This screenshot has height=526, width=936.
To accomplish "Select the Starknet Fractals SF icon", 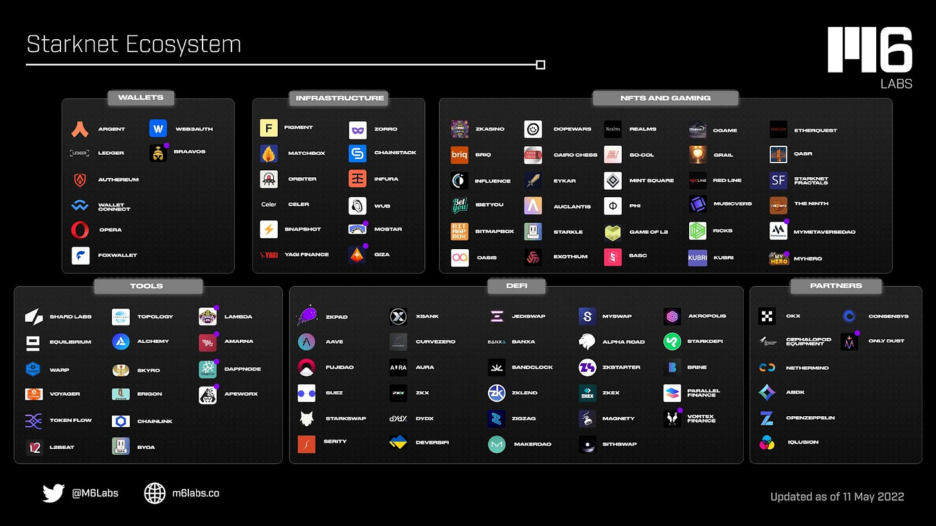I will click(779, 180).
